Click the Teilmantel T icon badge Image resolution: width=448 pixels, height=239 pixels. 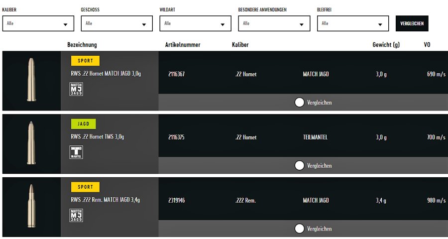(76, 152)
